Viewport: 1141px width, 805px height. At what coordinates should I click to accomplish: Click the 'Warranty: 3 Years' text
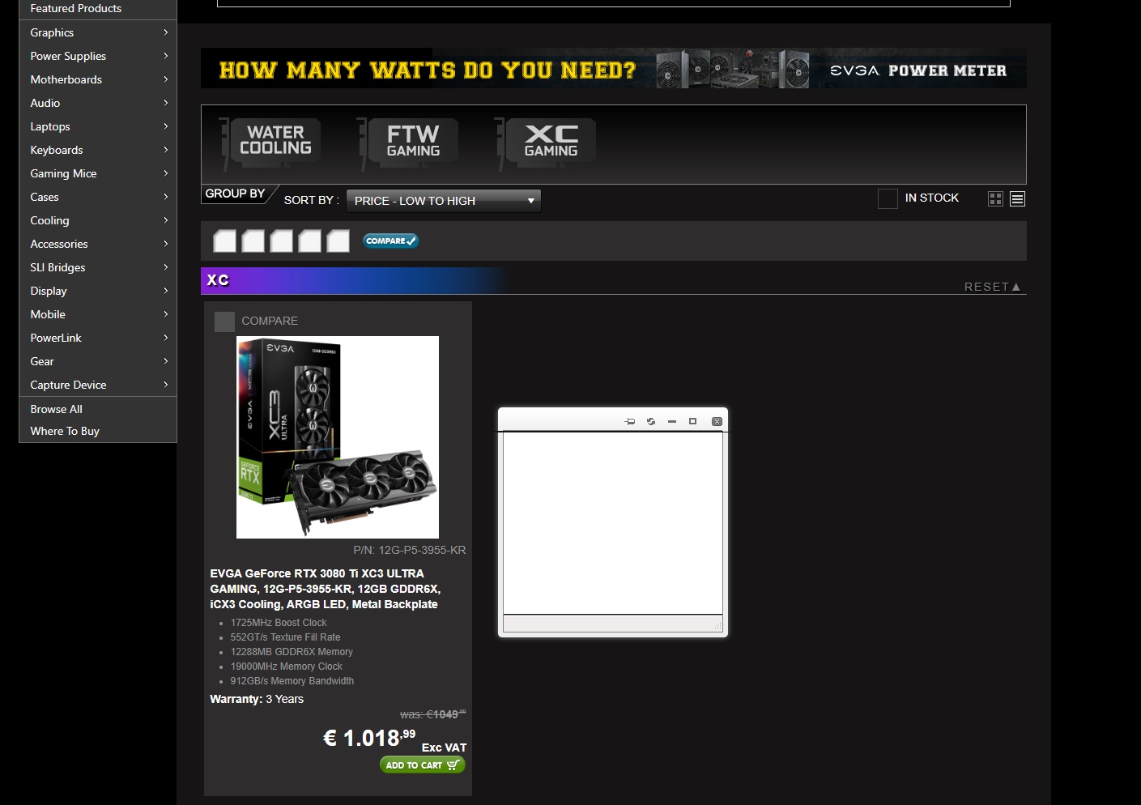257,699
